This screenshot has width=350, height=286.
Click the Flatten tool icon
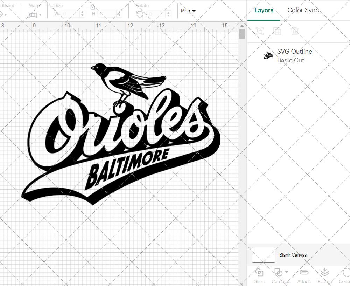tap(324, 273)
